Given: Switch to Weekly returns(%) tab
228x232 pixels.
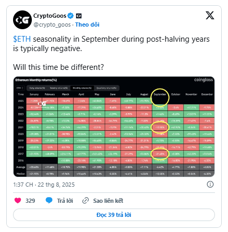Looking at the screenshot, I should coord(59,88).
